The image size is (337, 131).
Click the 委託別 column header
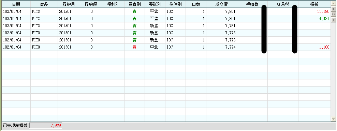(x=155, y=4)
